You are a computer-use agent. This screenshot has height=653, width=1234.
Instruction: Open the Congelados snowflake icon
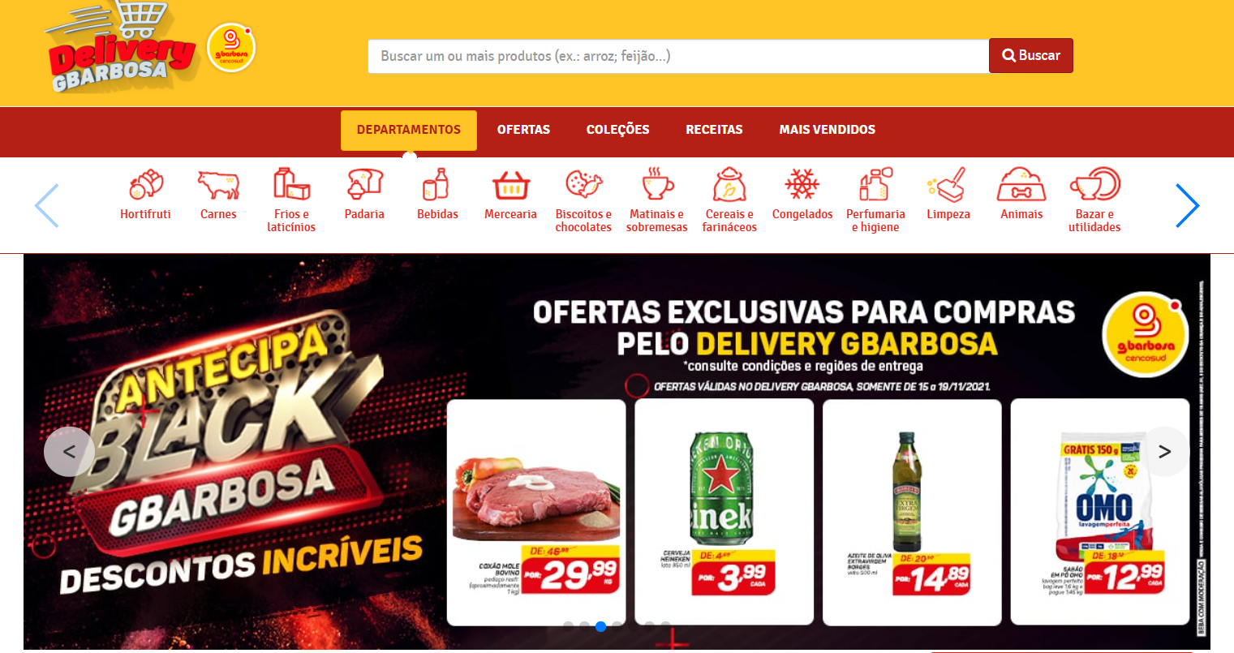click(x=802, y=185)
